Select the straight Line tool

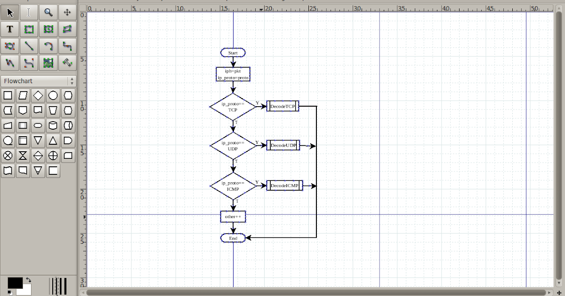click(x=29, y=46)
